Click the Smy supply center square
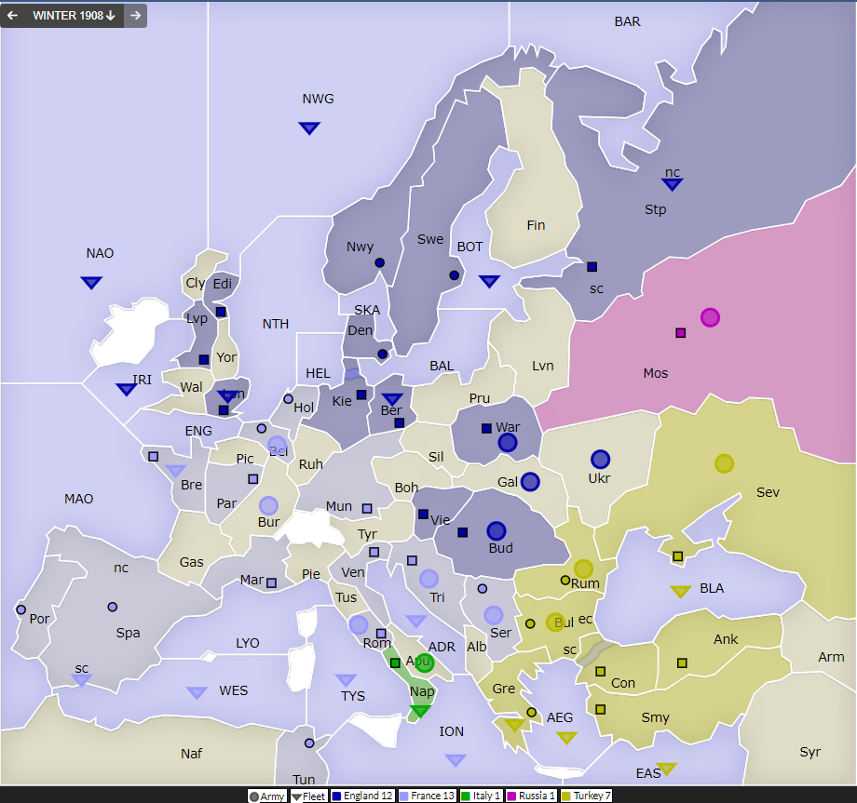This screenshot has width=857, height=803. point(600,709)
